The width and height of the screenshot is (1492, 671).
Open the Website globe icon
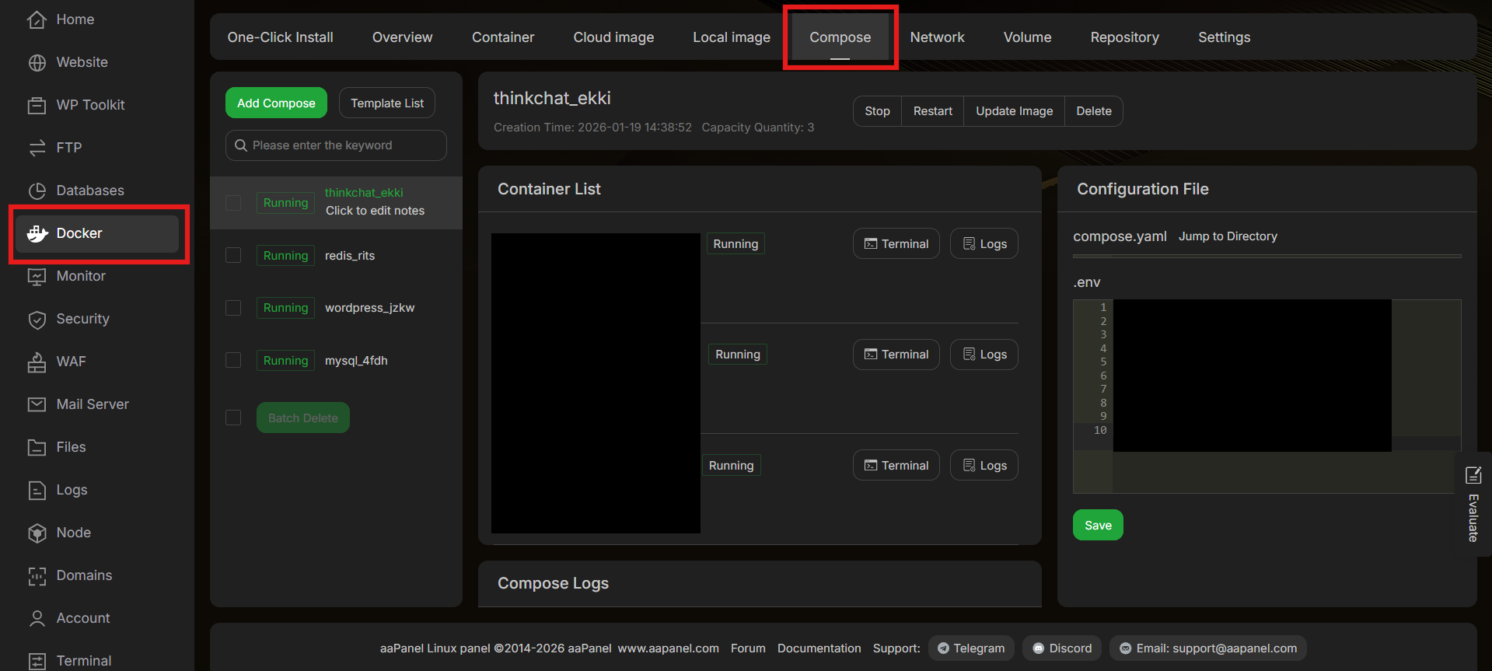(37, 62)
